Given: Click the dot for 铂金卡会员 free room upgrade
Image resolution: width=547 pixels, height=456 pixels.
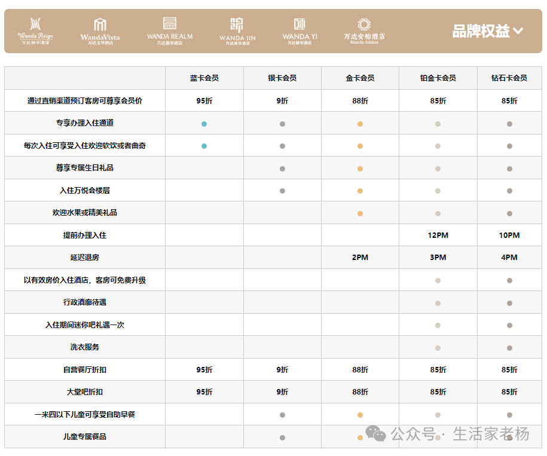Looking at the screenshot, I should (x=438, y=280).
